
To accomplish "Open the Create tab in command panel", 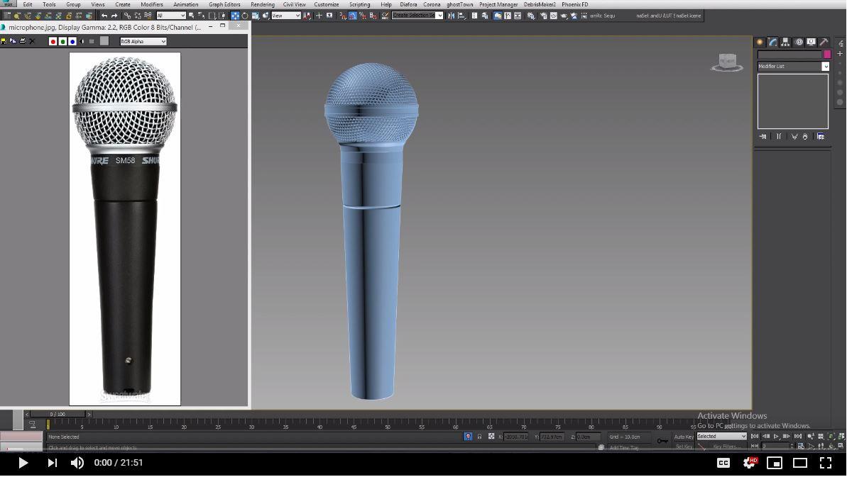I will coord(760,43).
